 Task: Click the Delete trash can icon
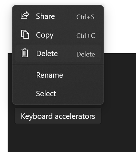pos(25,53)
